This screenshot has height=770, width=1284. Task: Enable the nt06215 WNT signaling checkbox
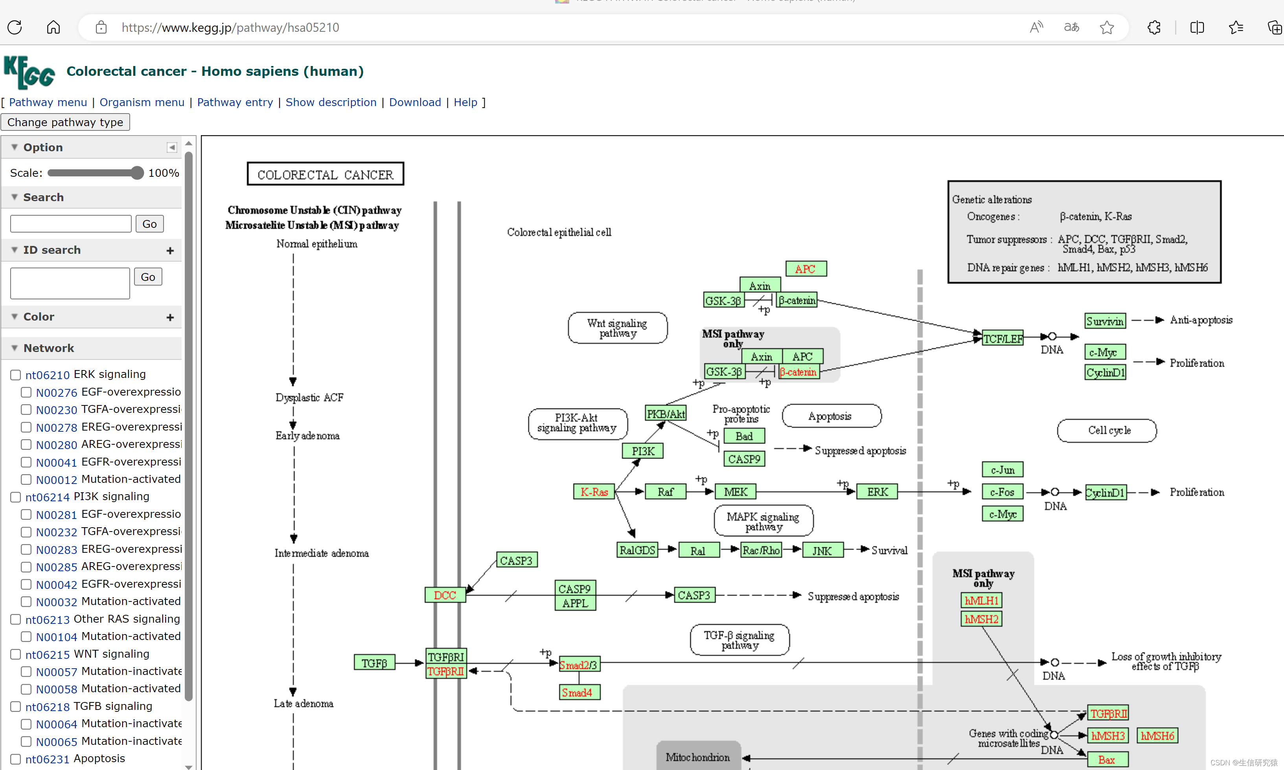(x=16, y=654)
